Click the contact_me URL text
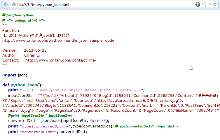 tap(61, 60)
